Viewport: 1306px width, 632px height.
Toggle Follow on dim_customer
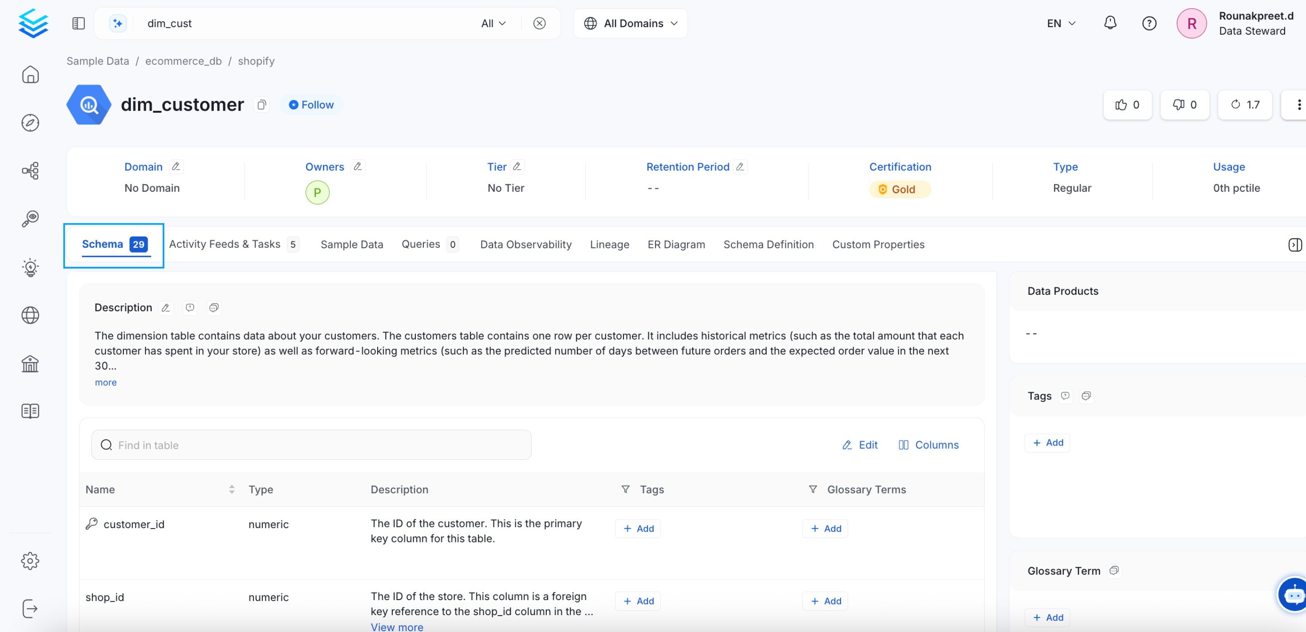[311, 105]
